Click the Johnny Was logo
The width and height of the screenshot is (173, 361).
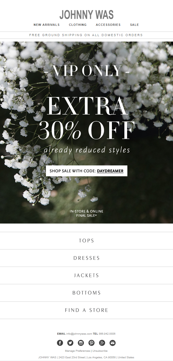pos(86,15)
